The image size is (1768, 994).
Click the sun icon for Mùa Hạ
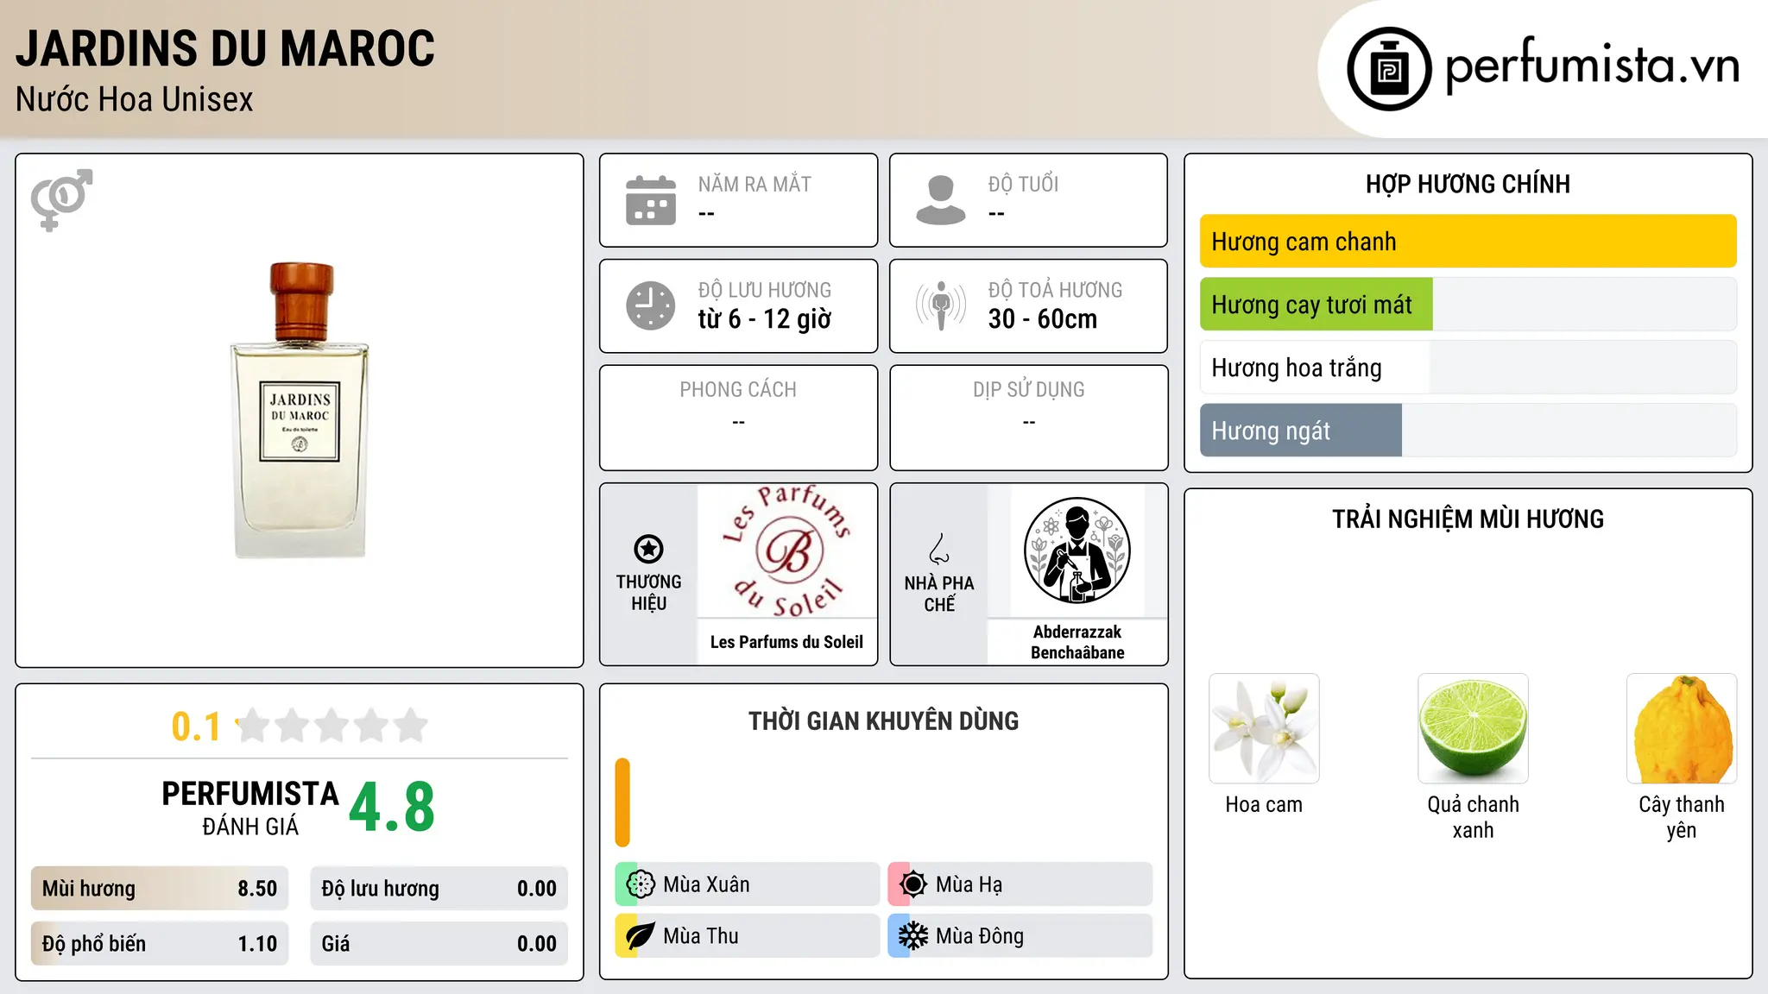(913, 884)
